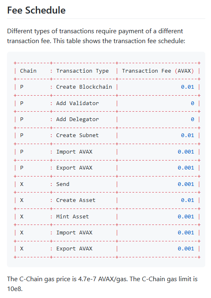Click the 'Fee Schedule' heading
This screenshot has height=298, width=211.
tap(36, 10)
